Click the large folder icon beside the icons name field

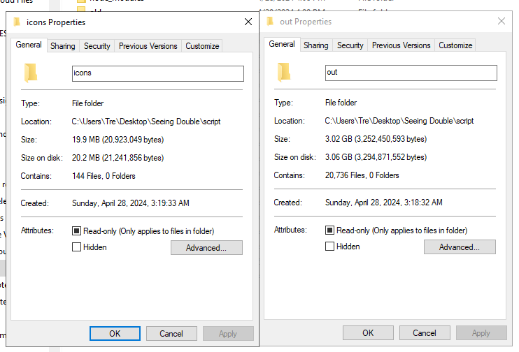31,73
